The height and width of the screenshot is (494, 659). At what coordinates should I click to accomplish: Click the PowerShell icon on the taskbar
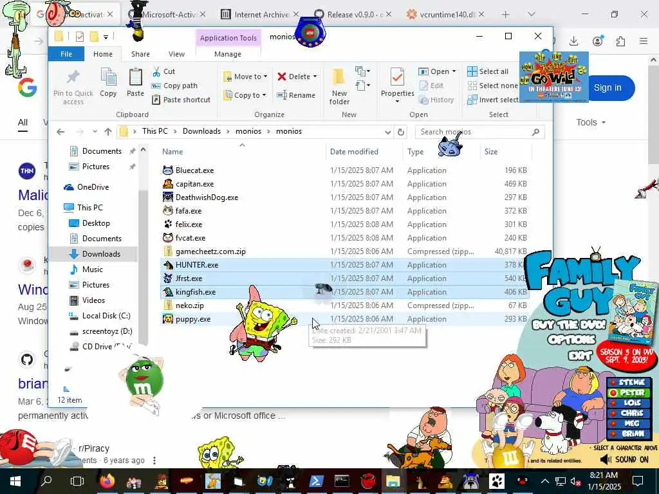coord(315,481)
